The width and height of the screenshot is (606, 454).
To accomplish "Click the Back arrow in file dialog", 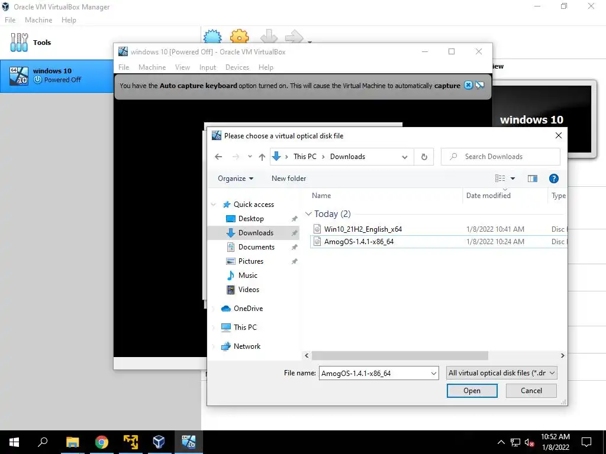I will [x=218, y=157].
